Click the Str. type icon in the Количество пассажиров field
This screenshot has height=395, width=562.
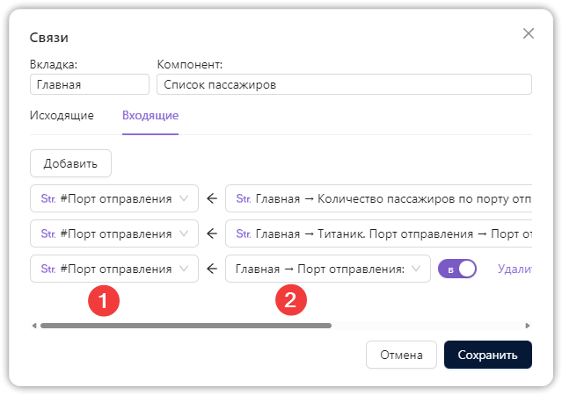[244, 198]
